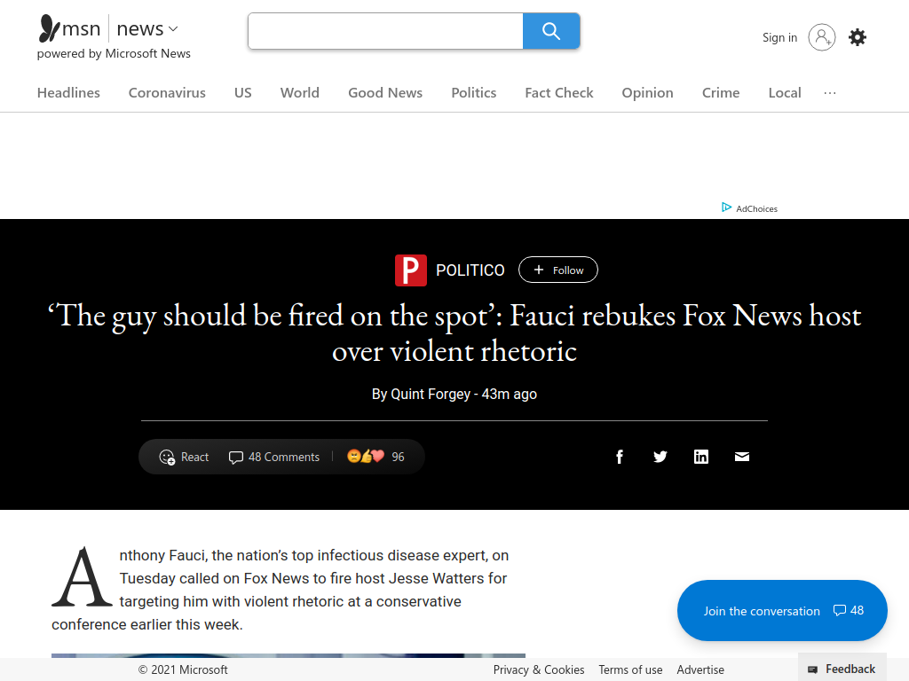Expand the news dropdown chevron
Viewport: 909px width, 681px height.
tap(173, 28)
